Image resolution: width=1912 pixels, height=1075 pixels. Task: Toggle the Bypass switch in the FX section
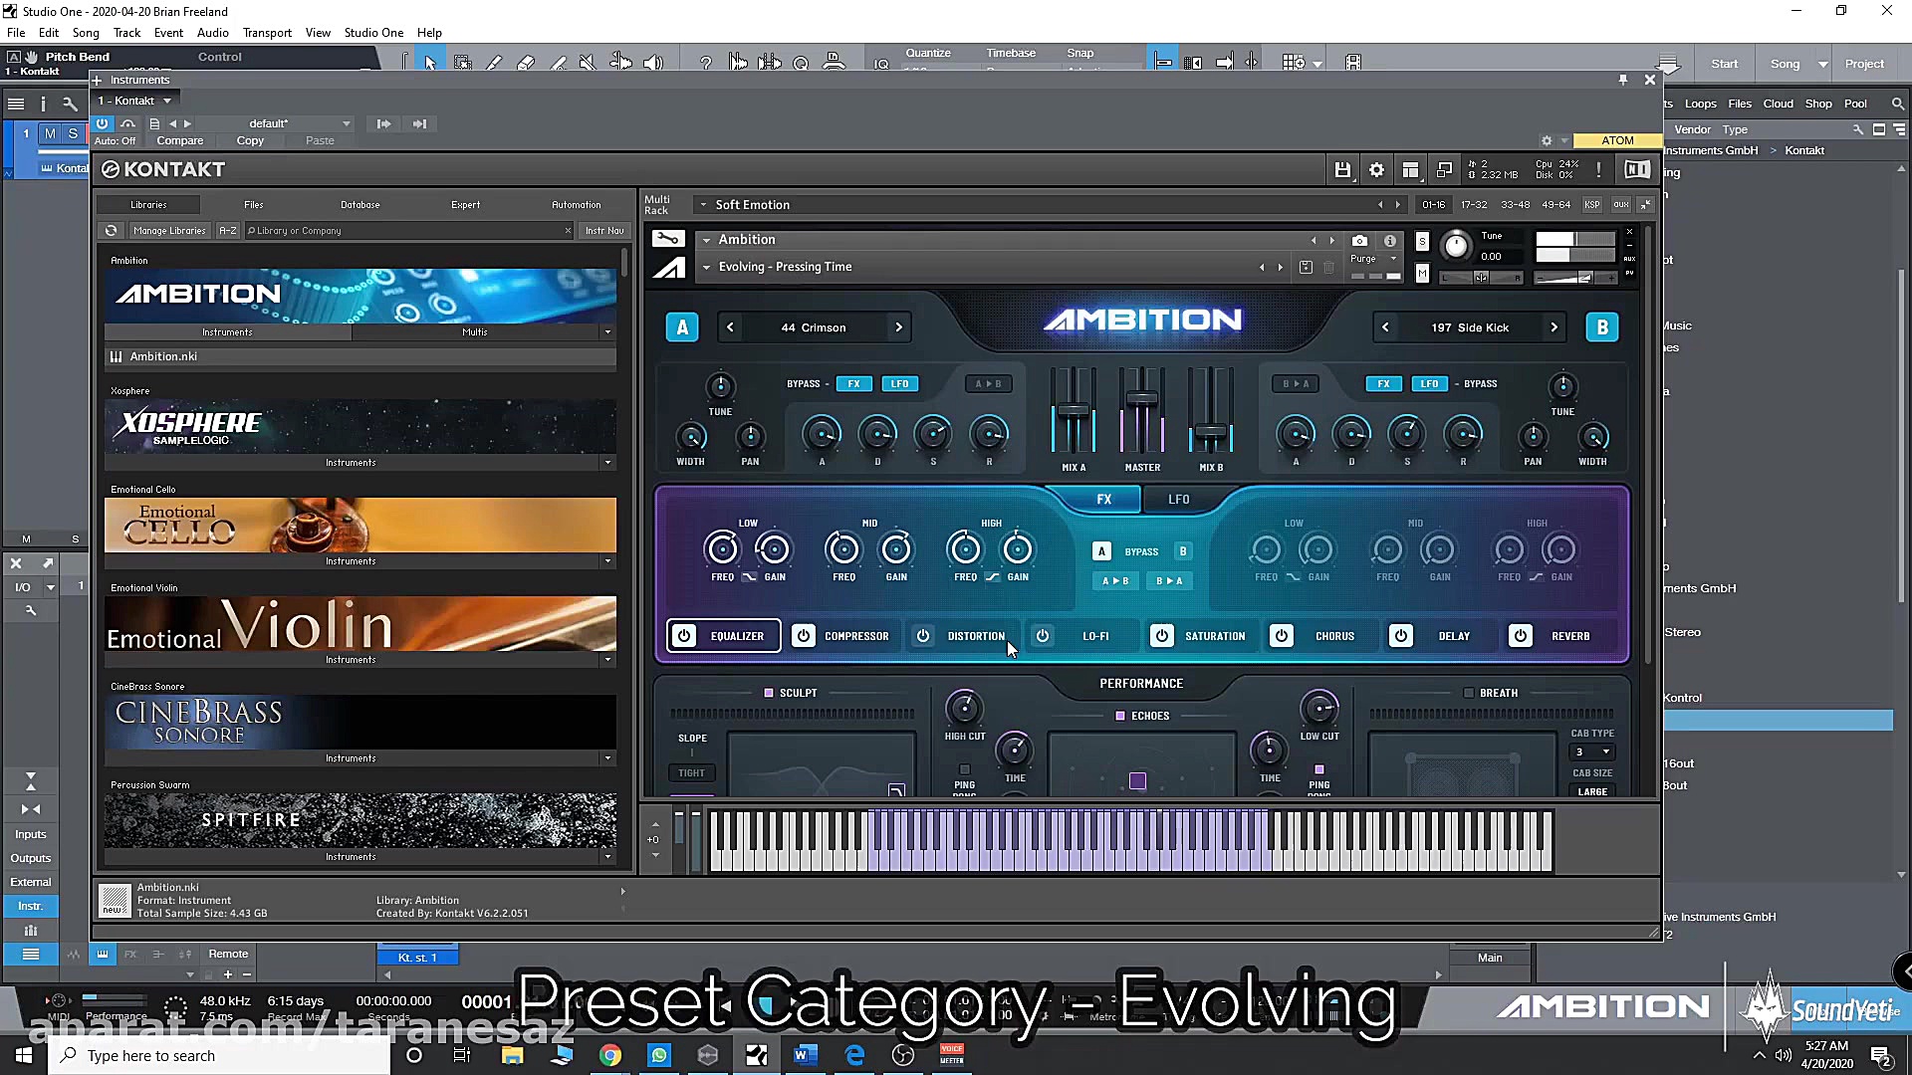pyautogui.click(x=1141, y=550)
